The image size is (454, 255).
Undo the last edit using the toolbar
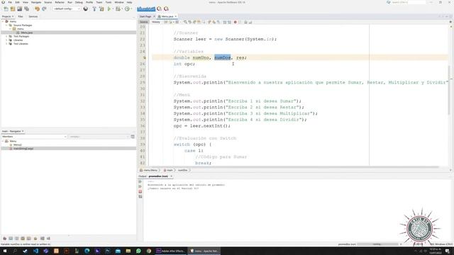(37, 9)
